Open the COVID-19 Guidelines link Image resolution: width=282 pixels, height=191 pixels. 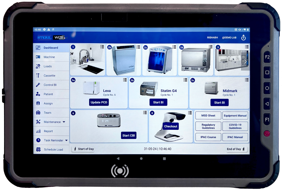235,126
